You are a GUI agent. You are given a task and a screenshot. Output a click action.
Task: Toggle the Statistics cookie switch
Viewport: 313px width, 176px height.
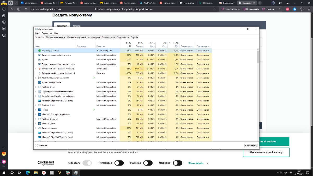tap(148, 163)
